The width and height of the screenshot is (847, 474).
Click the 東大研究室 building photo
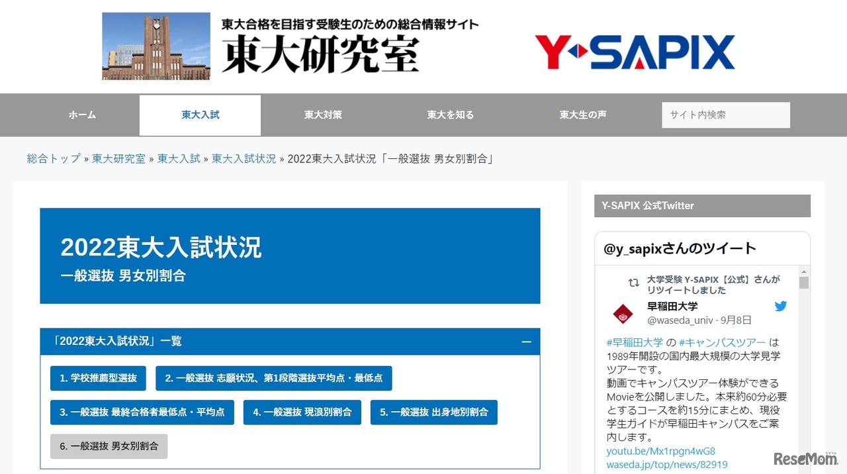click(x=156, y=46)
